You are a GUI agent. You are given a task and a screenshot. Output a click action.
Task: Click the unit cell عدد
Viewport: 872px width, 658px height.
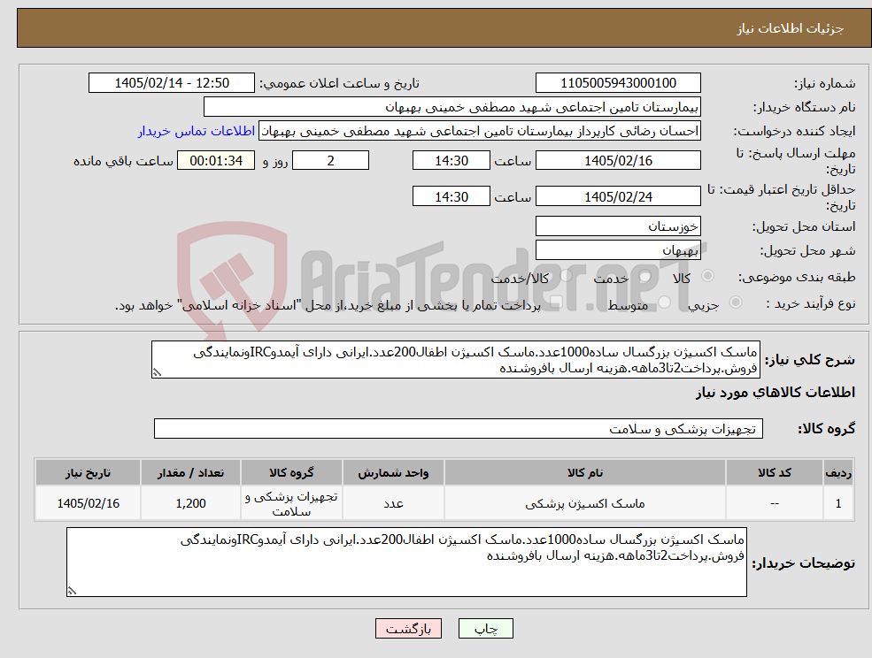[x=393, y=503]
